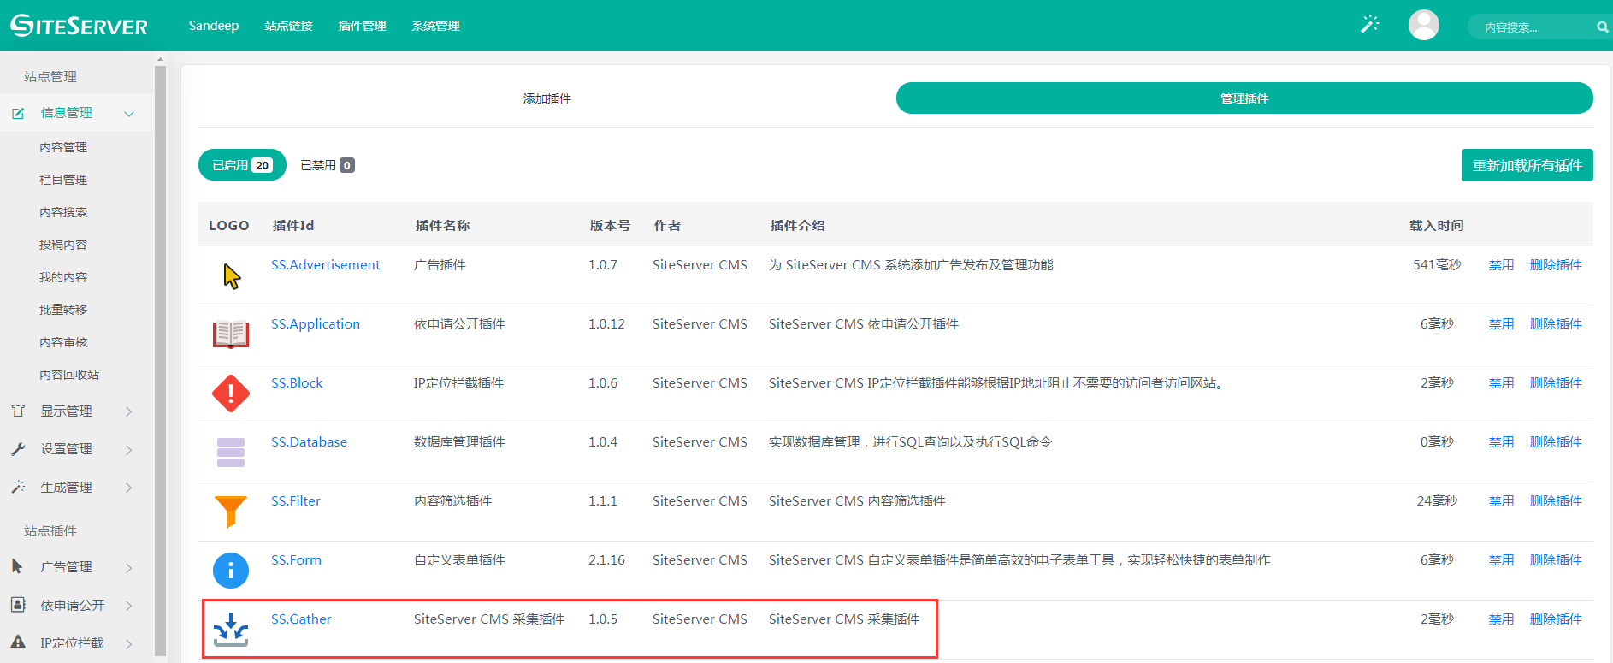Show disabled plugins with 已禁用 filter
1613x663 pixels.
[327, 165]
